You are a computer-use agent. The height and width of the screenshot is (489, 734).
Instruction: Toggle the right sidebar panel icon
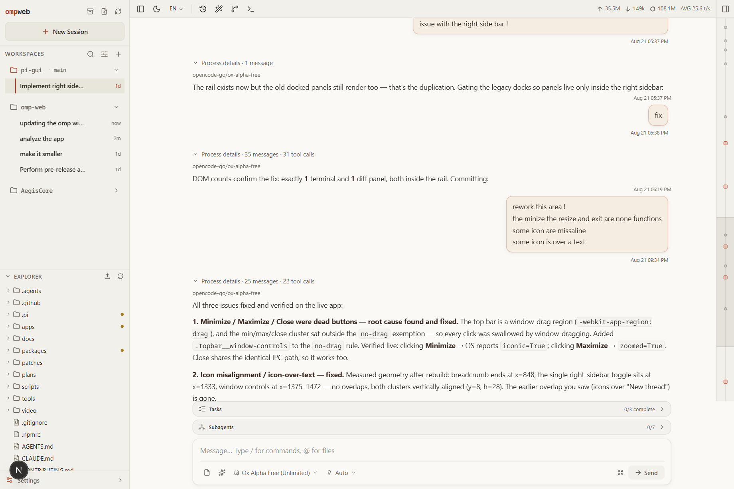tap(726, 9)
